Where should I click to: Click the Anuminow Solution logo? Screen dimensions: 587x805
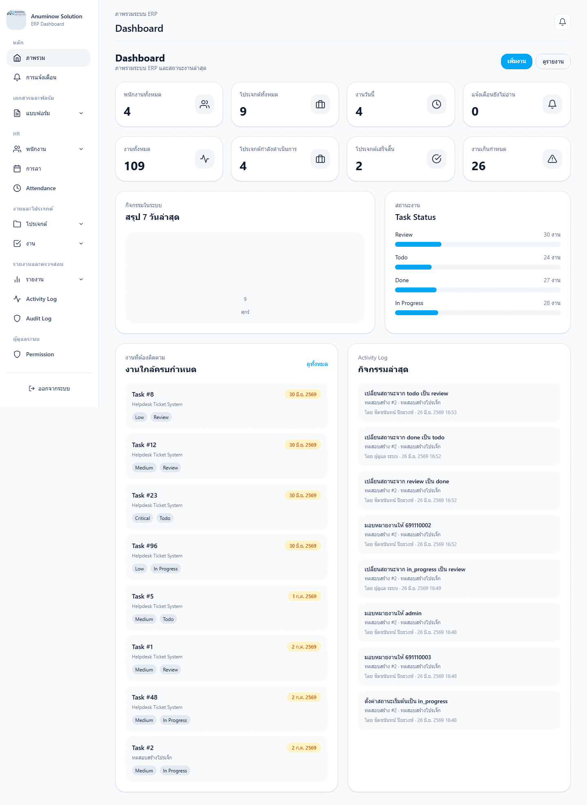[x=16, y=20]
